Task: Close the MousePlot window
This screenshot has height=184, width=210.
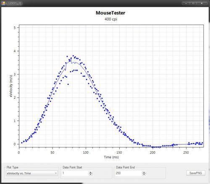Action: click(202, 3)
